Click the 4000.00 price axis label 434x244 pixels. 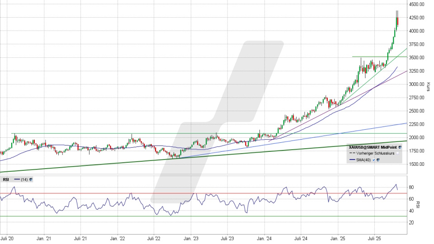click(416, 31)
